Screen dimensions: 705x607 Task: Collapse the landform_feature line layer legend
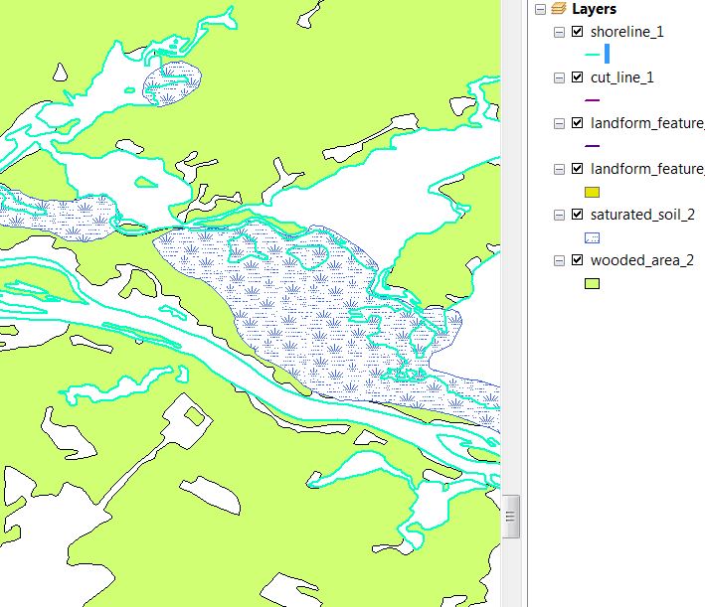point(559,123)
